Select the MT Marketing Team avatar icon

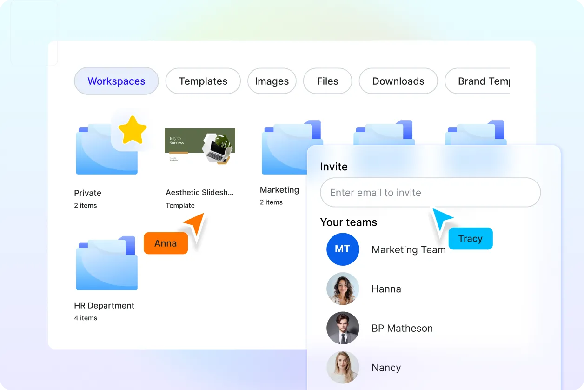[x=343, y=249]
